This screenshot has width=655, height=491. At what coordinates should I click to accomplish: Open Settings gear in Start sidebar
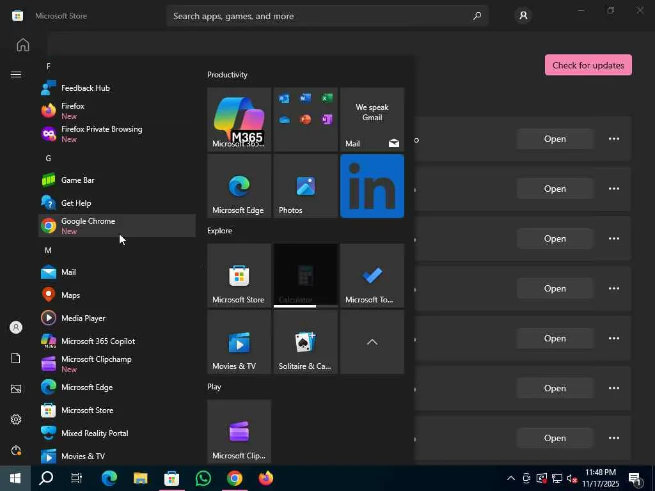click(x=16, y=419)
